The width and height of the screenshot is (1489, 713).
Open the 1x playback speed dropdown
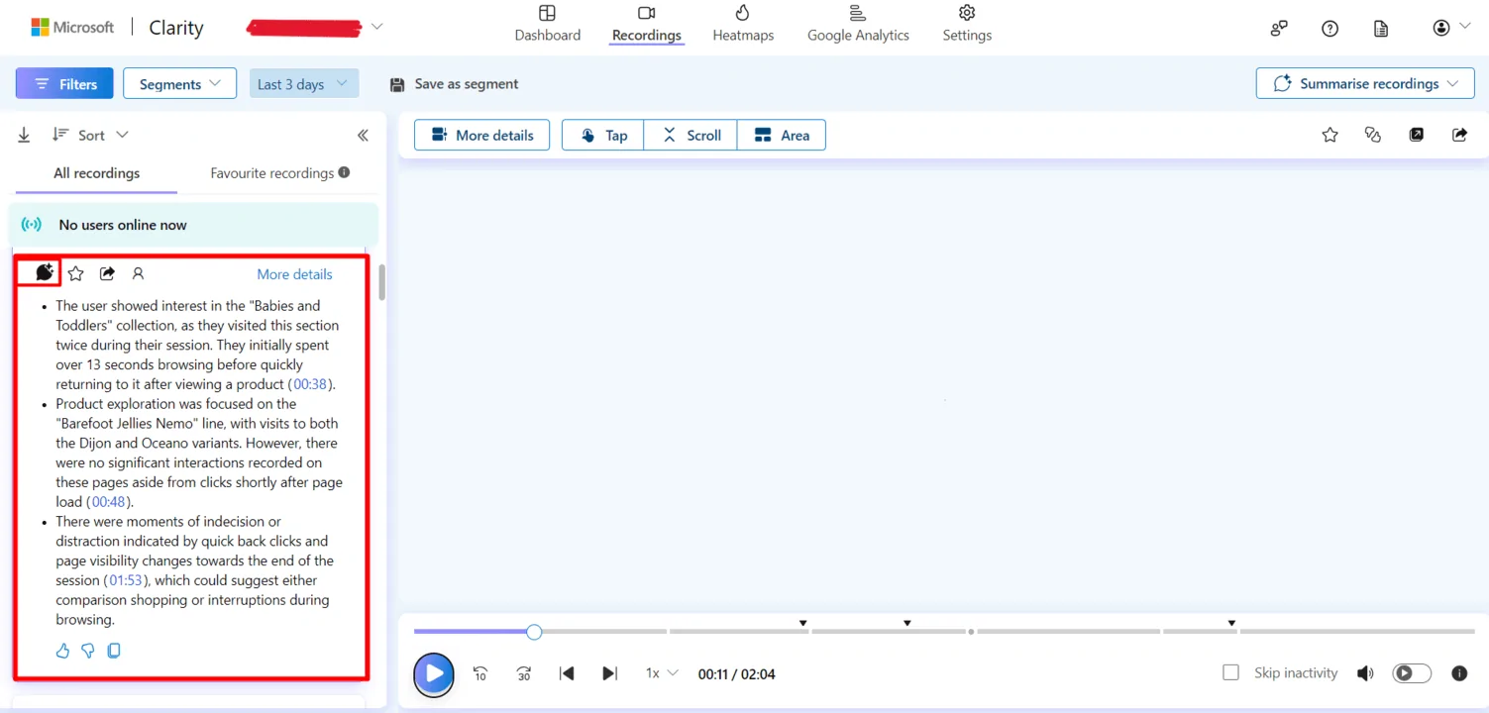tap(662, 673)
